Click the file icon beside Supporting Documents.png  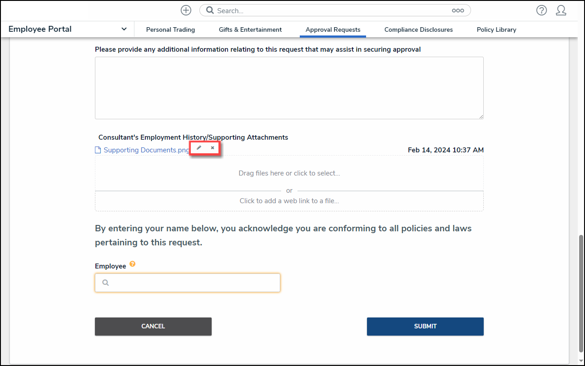point(98,150)
